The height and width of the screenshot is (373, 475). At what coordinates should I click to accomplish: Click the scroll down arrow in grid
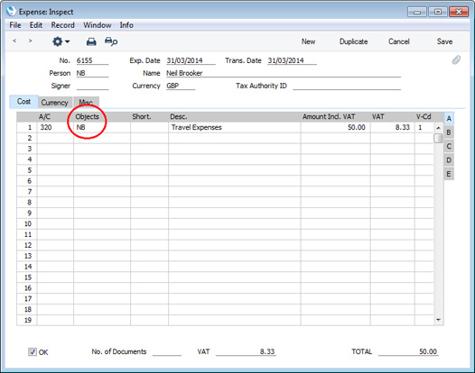click(x=438, y=320)
